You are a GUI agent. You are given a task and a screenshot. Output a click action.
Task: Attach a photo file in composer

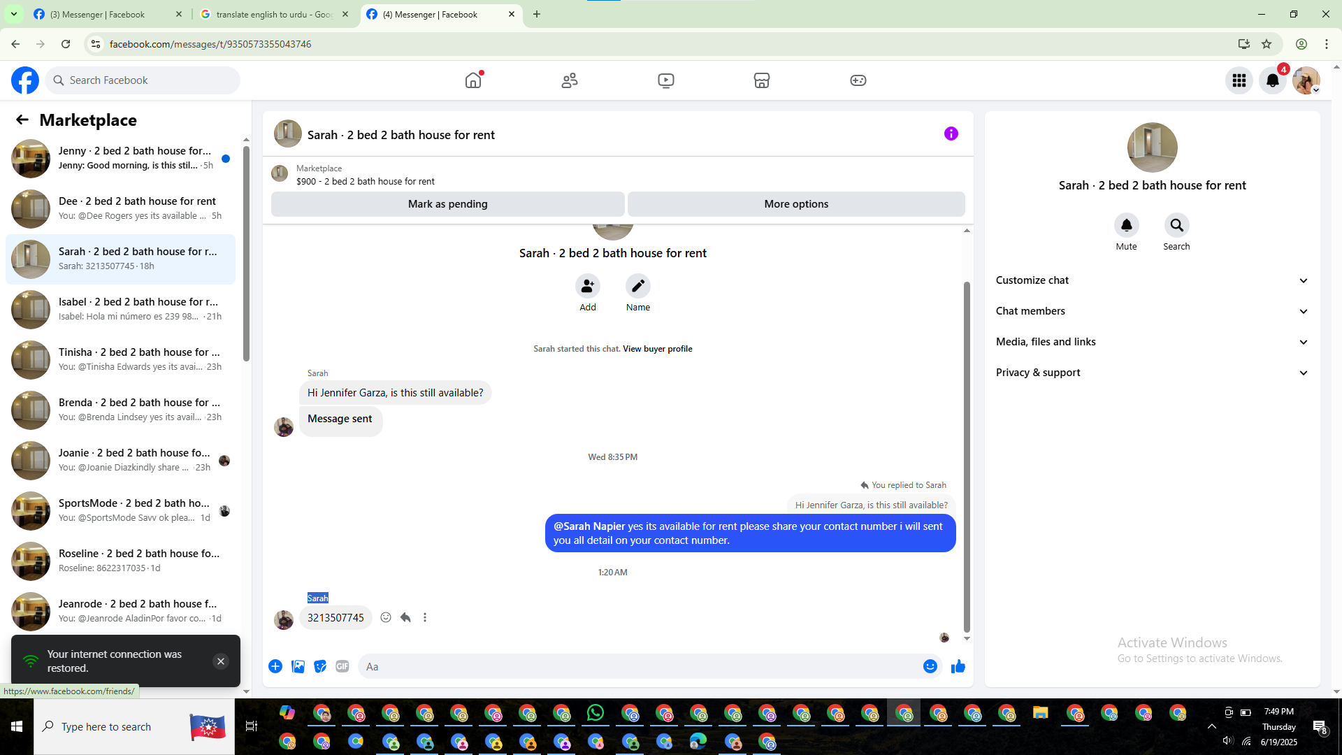(298, 666)
